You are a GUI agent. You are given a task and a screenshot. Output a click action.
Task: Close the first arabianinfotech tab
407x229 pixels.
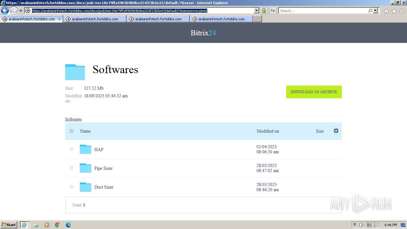[x=59, y=19]
